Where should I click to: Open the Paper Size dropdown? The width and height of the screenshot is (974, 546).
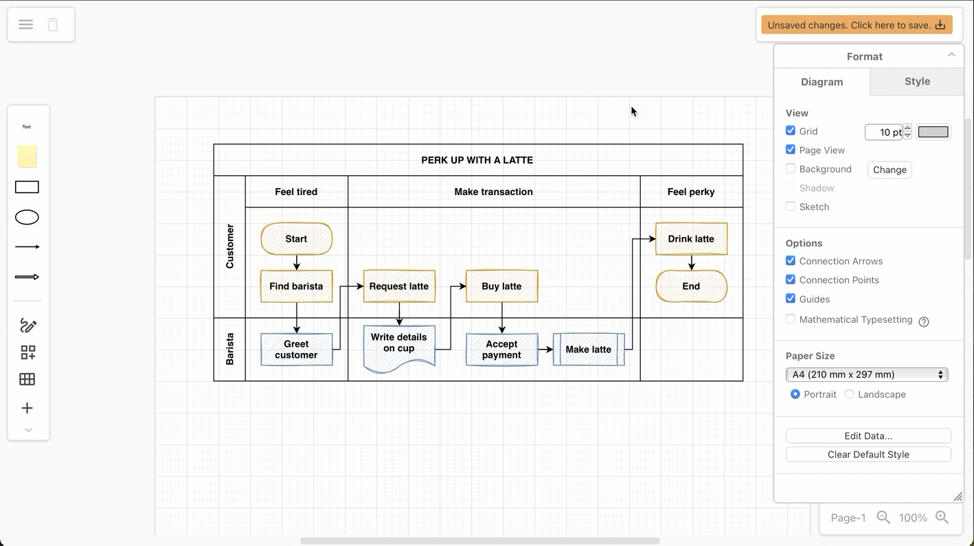(867, 374)
